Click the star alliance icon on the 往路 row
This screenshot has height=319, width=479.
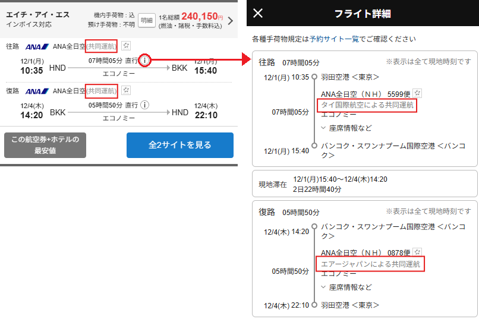tap(125, 46)
